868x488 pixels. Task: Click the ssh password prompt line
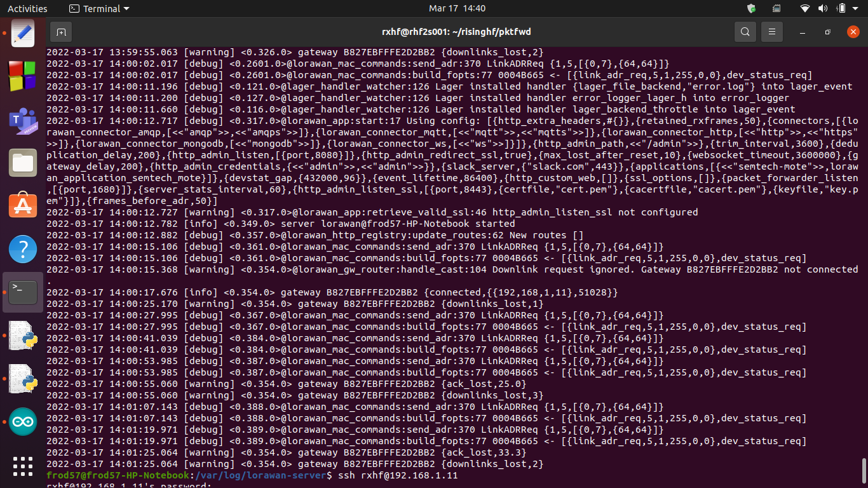(x=127, y=485)
